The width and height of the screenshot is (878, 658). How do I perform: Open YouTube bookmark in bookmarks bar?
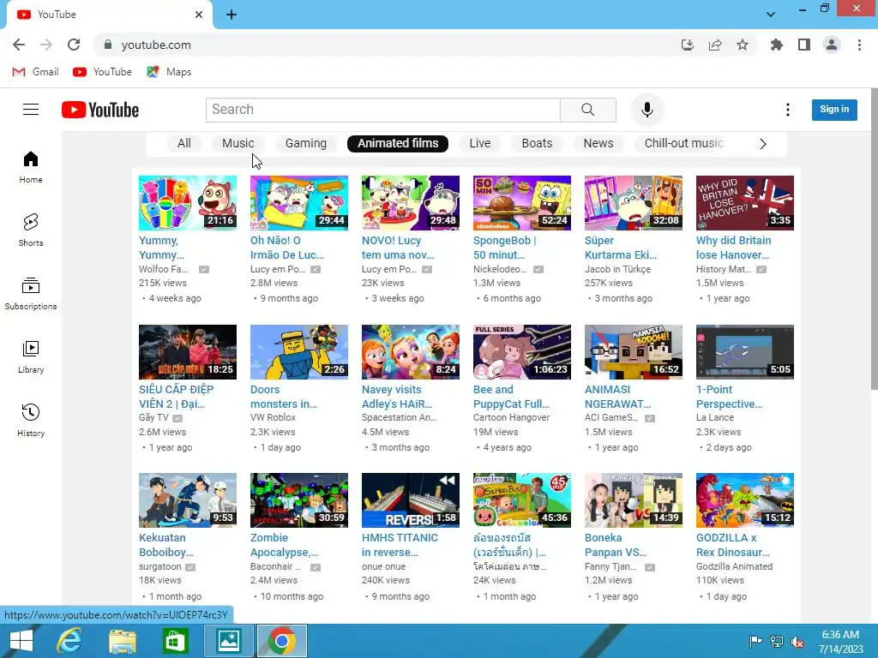(x=103, y=72)
